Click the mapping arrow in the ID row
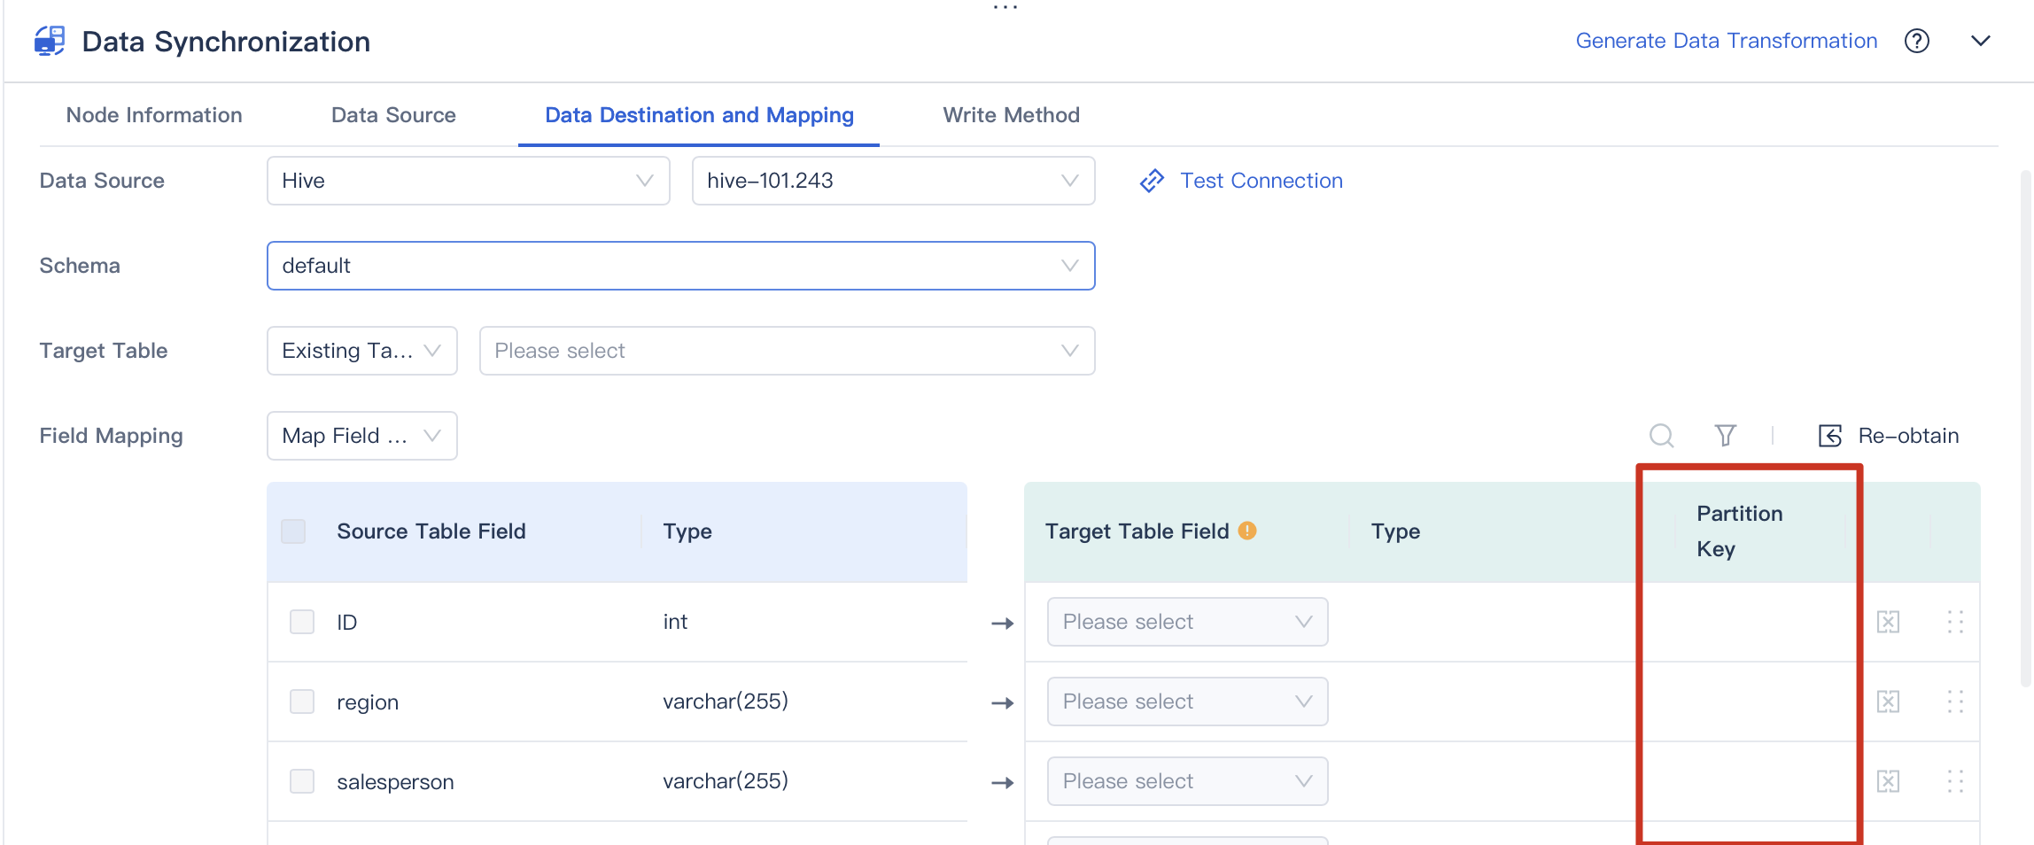 click(1002, 624)
